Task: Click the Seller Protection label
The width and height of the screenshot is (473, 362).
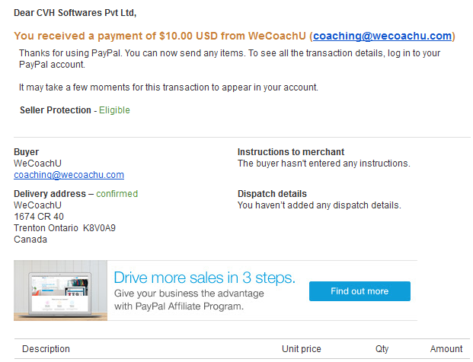Action: tap(56, 110)
